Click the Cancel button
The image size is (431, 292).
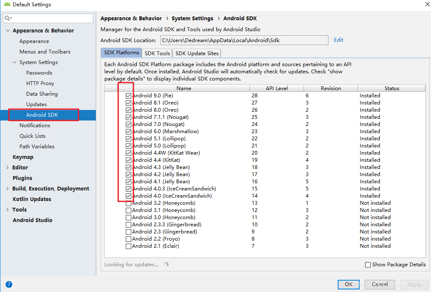[379, 284]
